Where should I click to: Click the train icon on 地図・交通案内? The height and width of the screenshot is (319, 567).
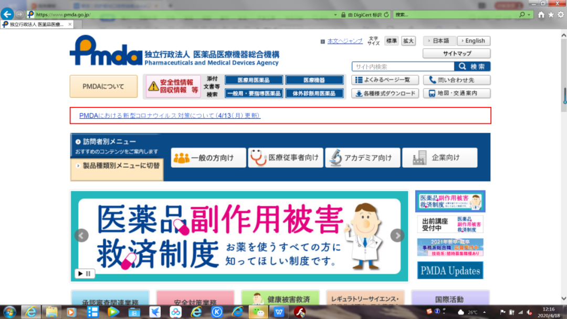(x=432, y=93)
